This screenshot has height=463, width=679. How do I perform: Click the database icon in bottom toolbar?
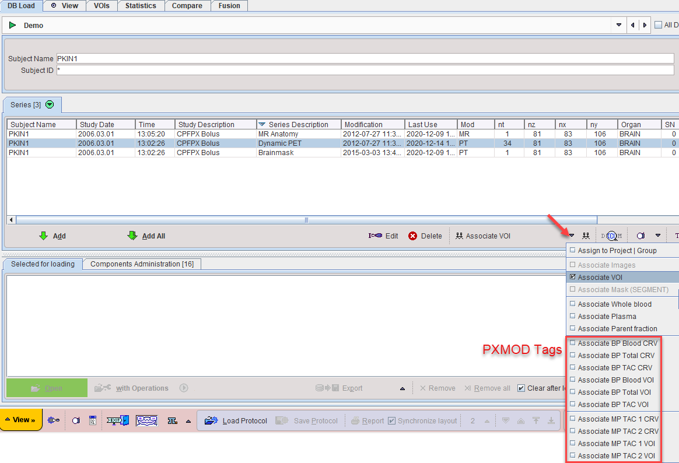[76, 420]
